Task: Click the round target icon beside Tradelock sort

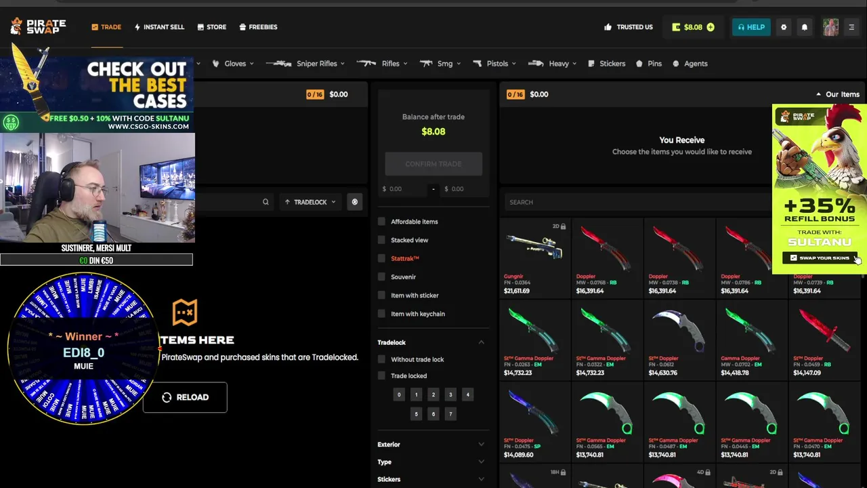Action: pyautogui.click(x=354, y=202)
